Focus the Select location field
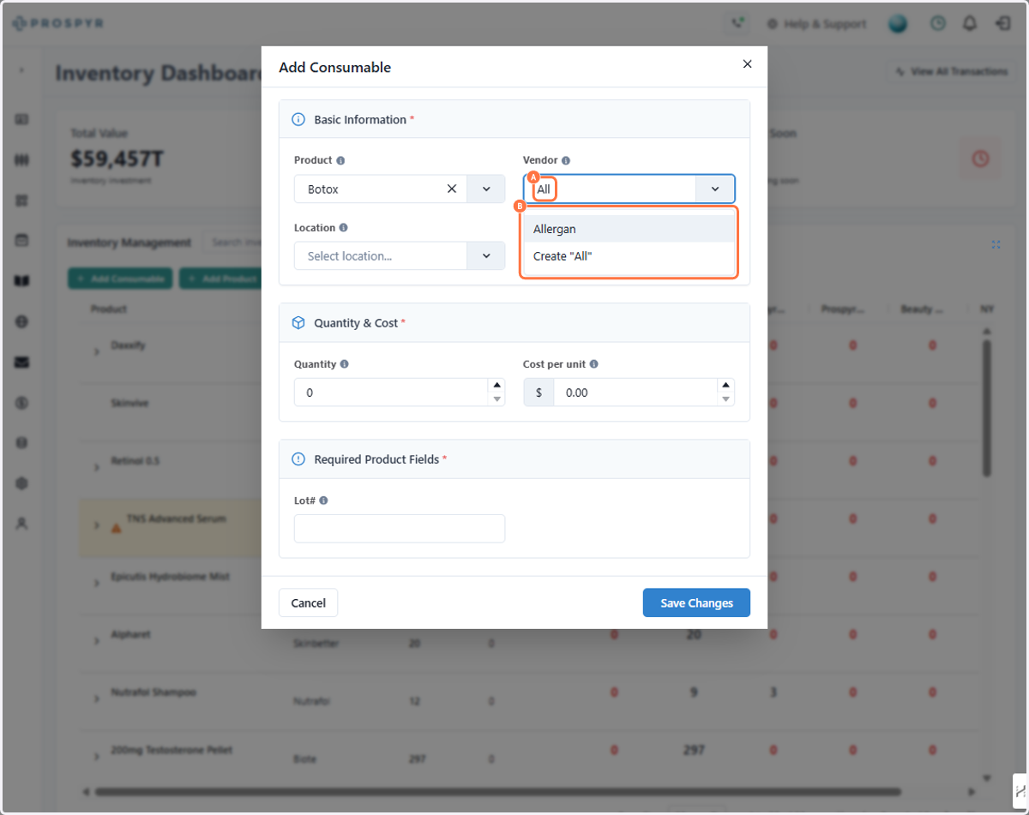This screenshot has height=815, width=1029. [381, 255]
